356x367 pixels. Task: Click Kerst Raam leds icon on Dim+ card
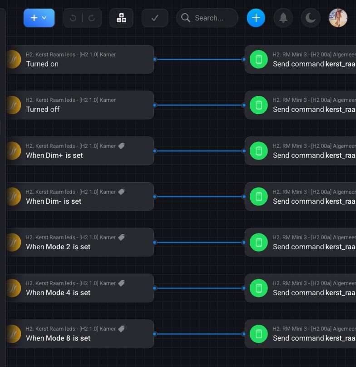click(x=13, y=151)
